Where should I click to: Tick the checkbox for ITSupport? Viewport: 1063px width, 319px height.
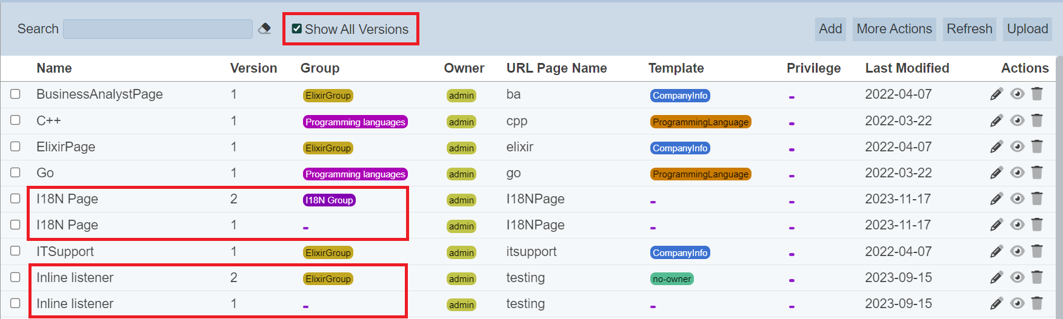(x=15, y=251)
